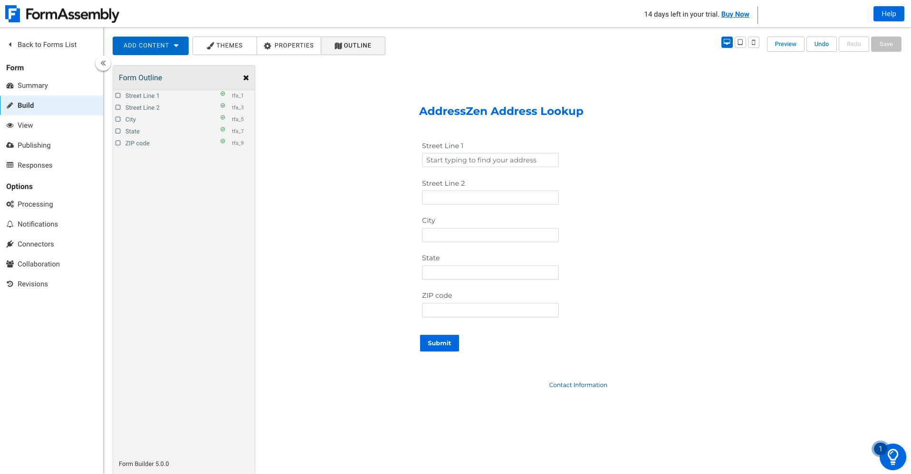
Task: Check the ZIP code outline checkbox
Action: point(118,142)
